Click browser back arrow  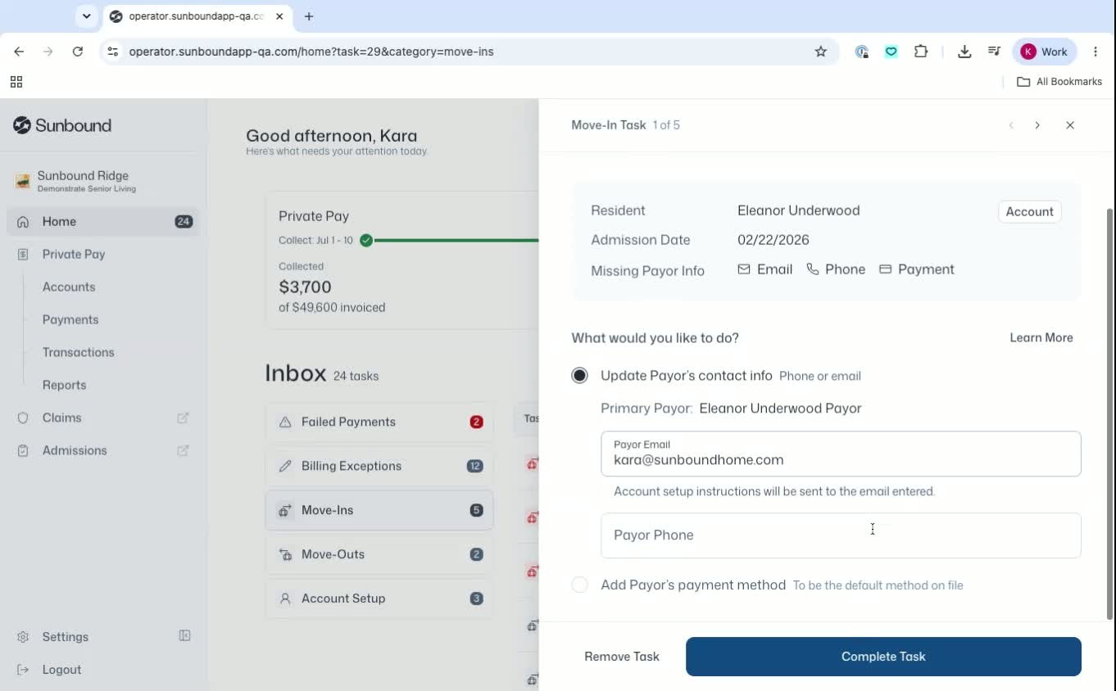pos(19,52)
